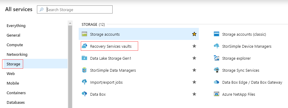The image size is (288, 108).
Task: Click the Import/export jobs icon
Action: point(84,82)
